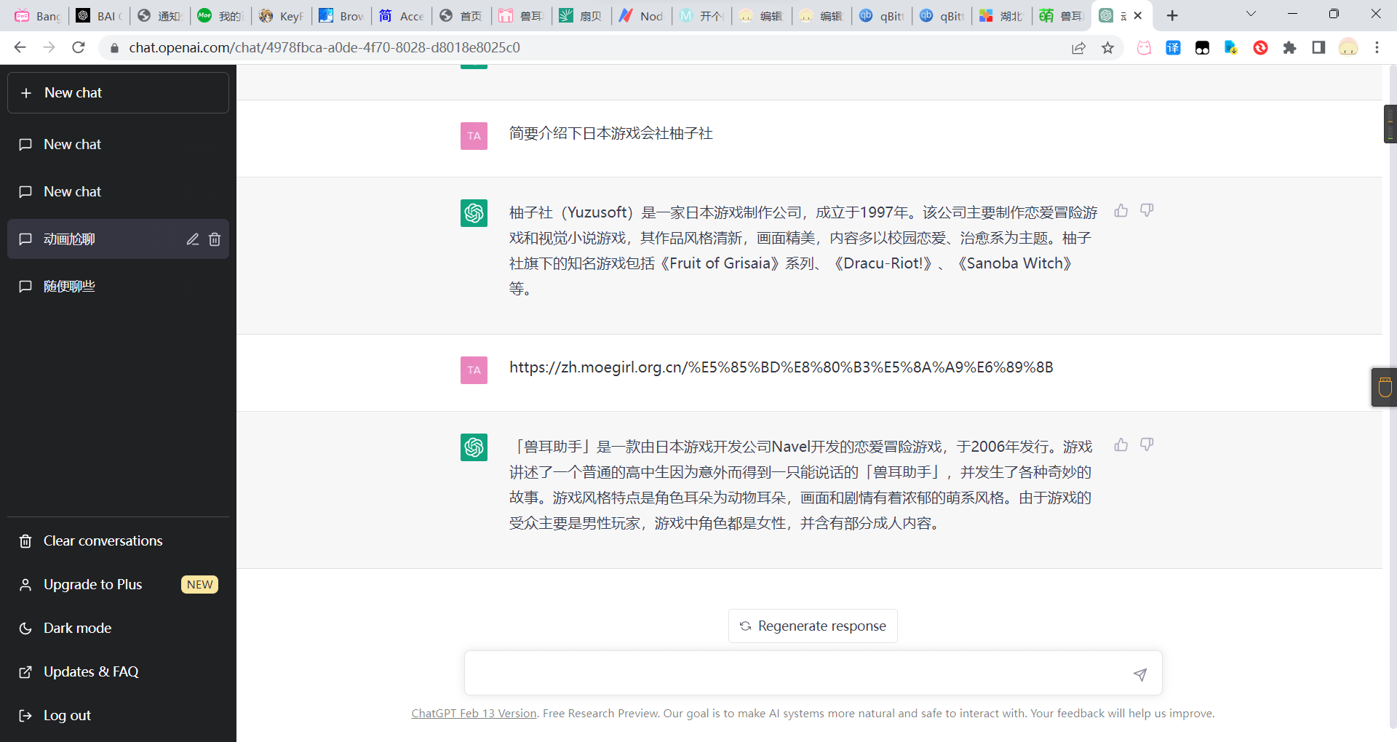Open the 随便聊些 conversation

point(69,286)
